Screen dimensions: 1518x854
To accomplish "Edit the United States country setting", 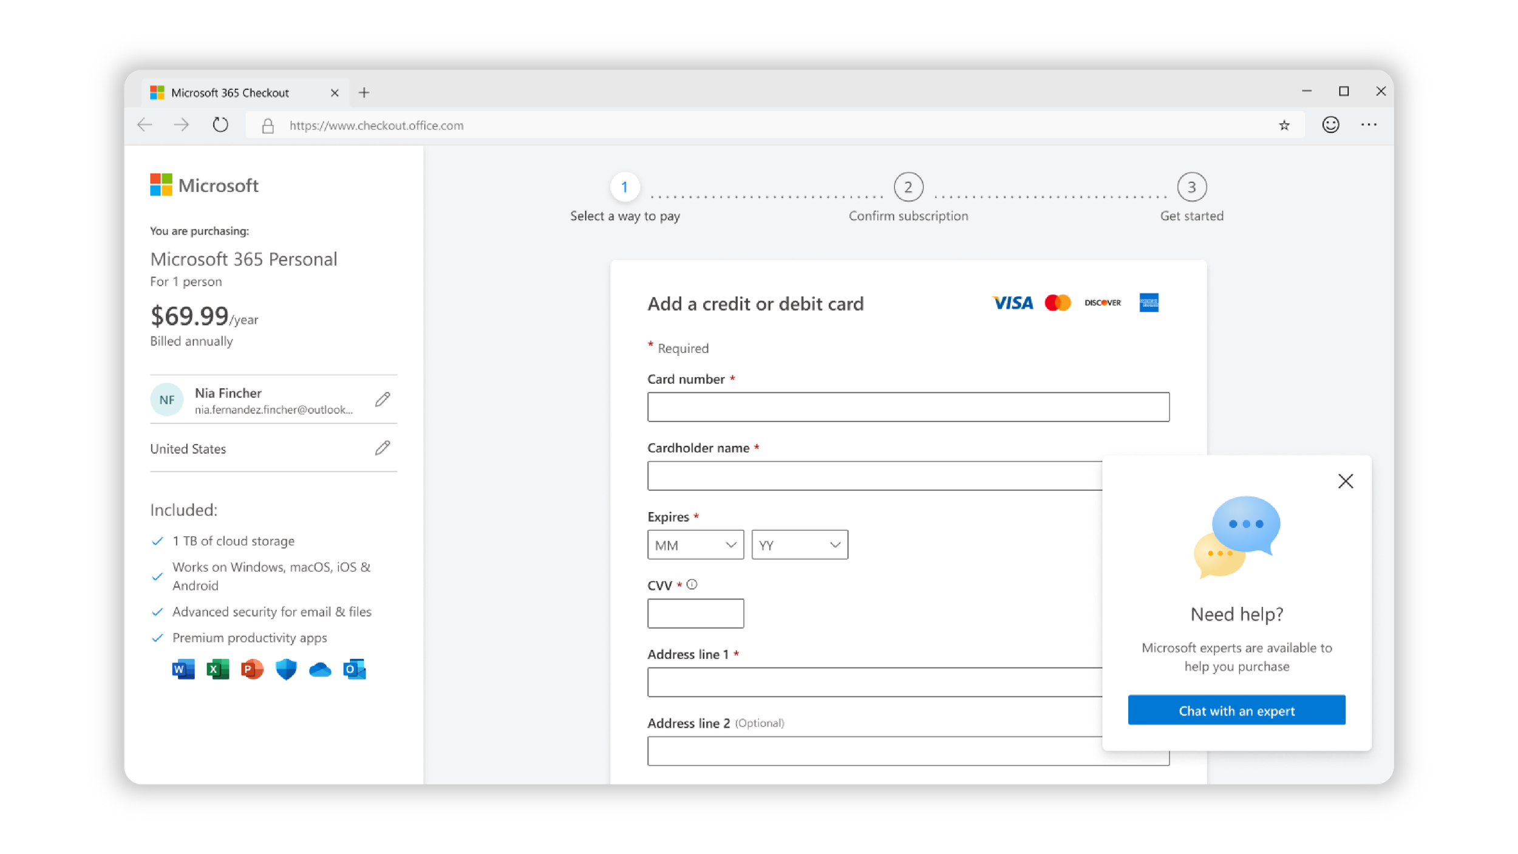I will [383, 448].
